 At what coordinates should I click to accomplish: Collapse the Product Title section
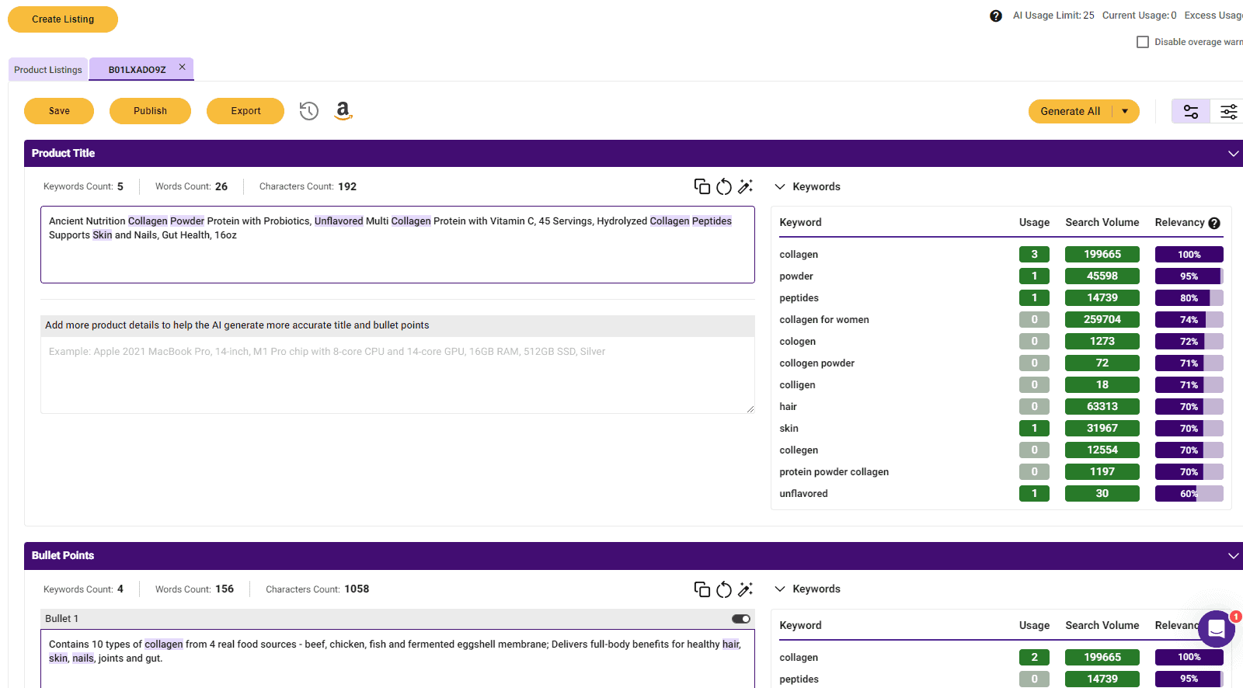pos(1233,154)
